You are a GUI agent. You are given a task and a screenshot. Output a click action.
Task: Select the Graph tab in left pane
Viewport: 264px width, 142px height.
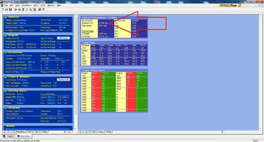[x=29, y=132]
